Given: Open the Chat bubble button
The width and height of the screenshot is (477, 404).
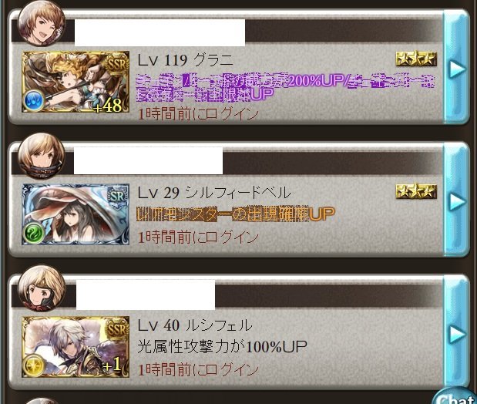Looking at the screenshot, I should (455, 396).
